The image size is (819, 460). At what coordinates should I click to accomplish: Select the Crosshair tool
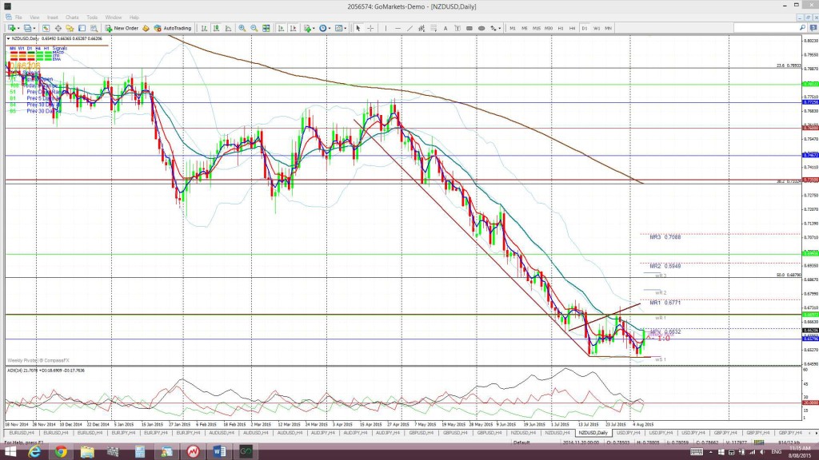click(x=370, y=28)
